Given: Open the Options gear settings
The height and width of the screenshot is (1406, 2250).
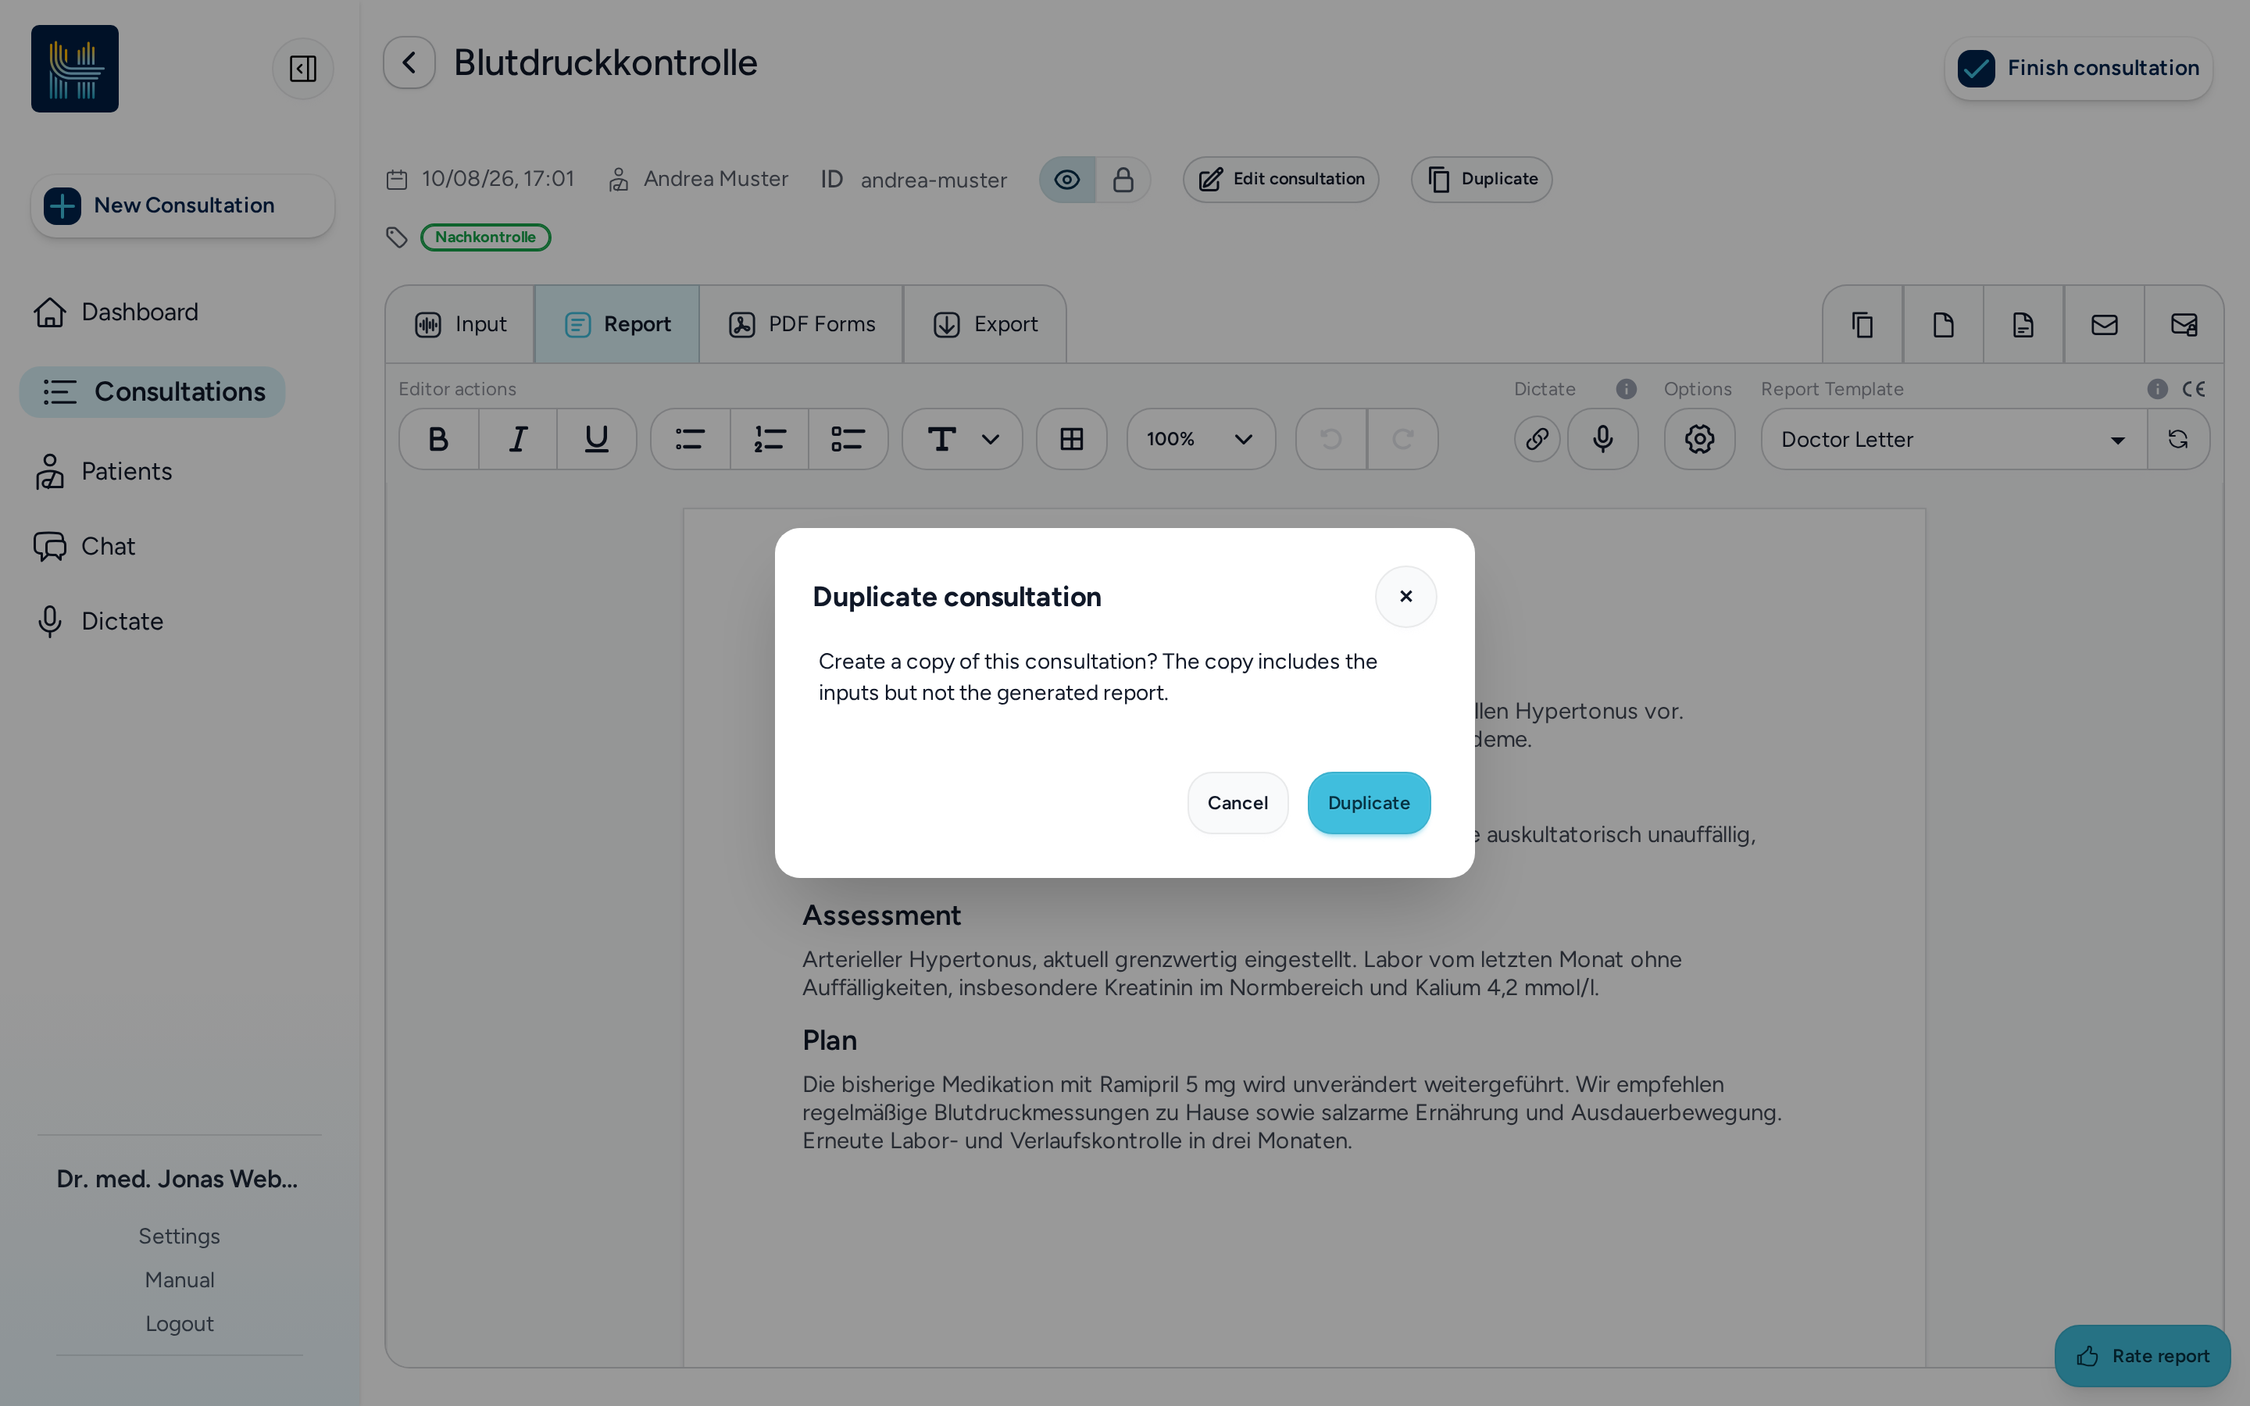Looking at the screenshot, I should coord(1699,439).
